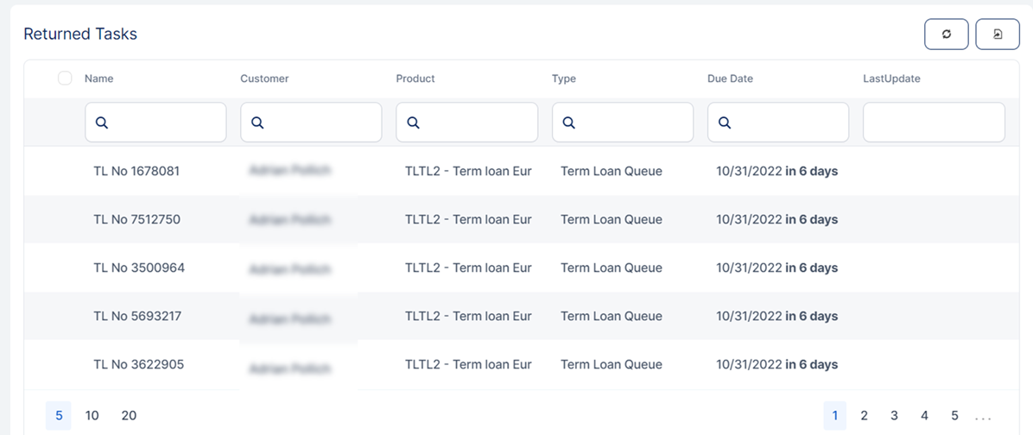Toggle the select-all checkbox in header
The height and width of the screenshot is (435, 1033).
coord(65,79)
